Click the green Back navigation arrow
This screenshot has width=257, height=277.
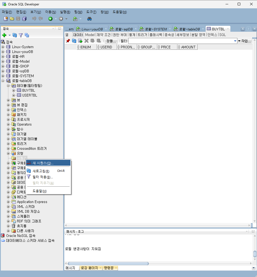(x=51, y=19)
